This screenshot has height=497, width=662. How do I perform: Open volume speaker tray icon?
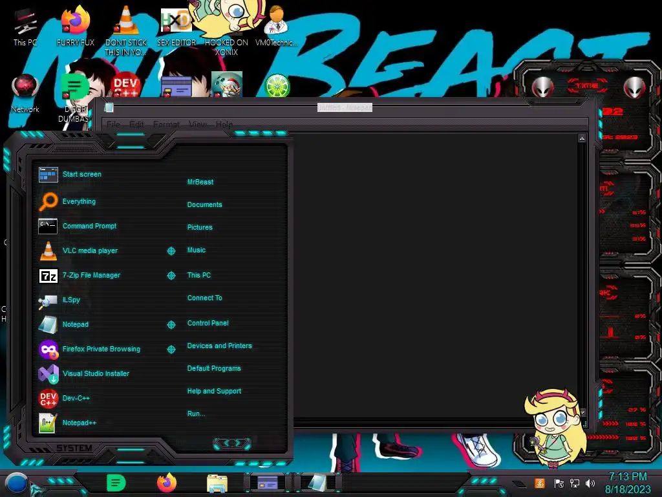[590, 483]
